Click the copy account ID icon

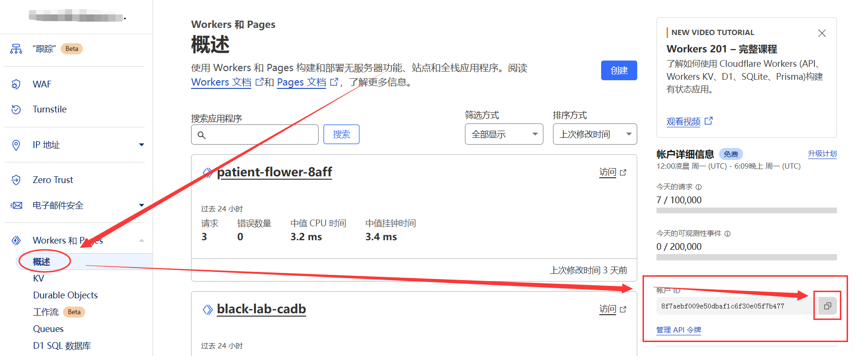tap(827, 306)
